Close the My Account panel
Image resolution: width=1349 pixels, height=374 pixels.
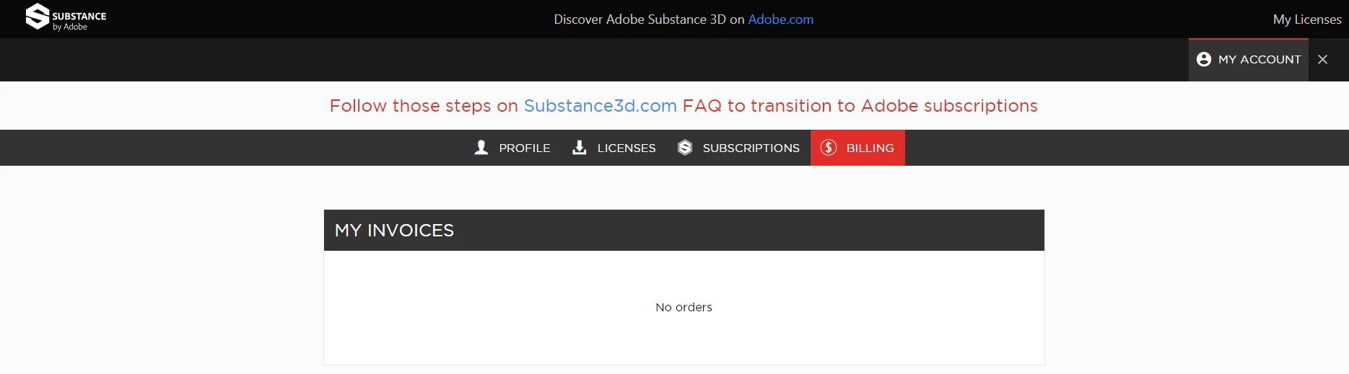click(1322, 60)
